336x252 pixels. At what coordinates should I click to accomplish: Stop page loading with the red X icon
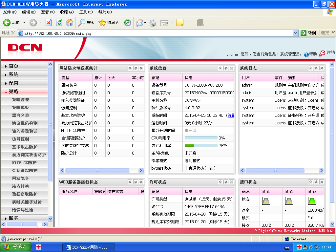pyautogui.click(x=49, y=23)
